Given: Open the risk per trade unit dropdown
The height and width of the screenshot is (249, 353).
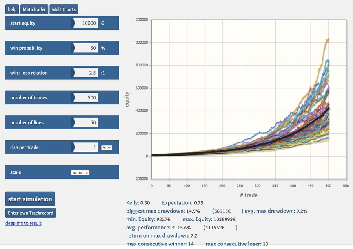Looking at the screenshot, I should tap(107, 148).
